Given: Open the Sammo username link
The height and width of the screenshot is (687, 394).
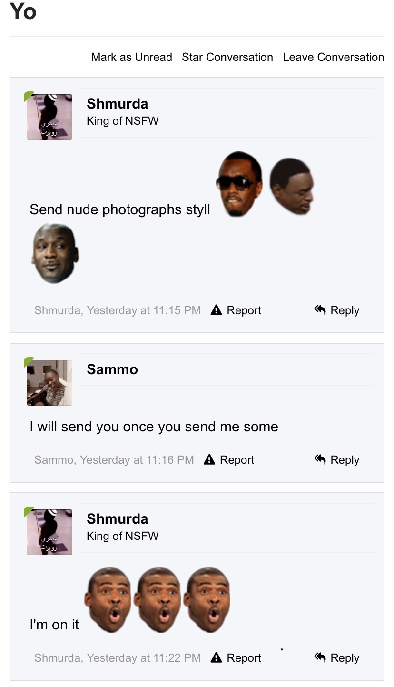Looking at the screenshot, I should (112, 369).
